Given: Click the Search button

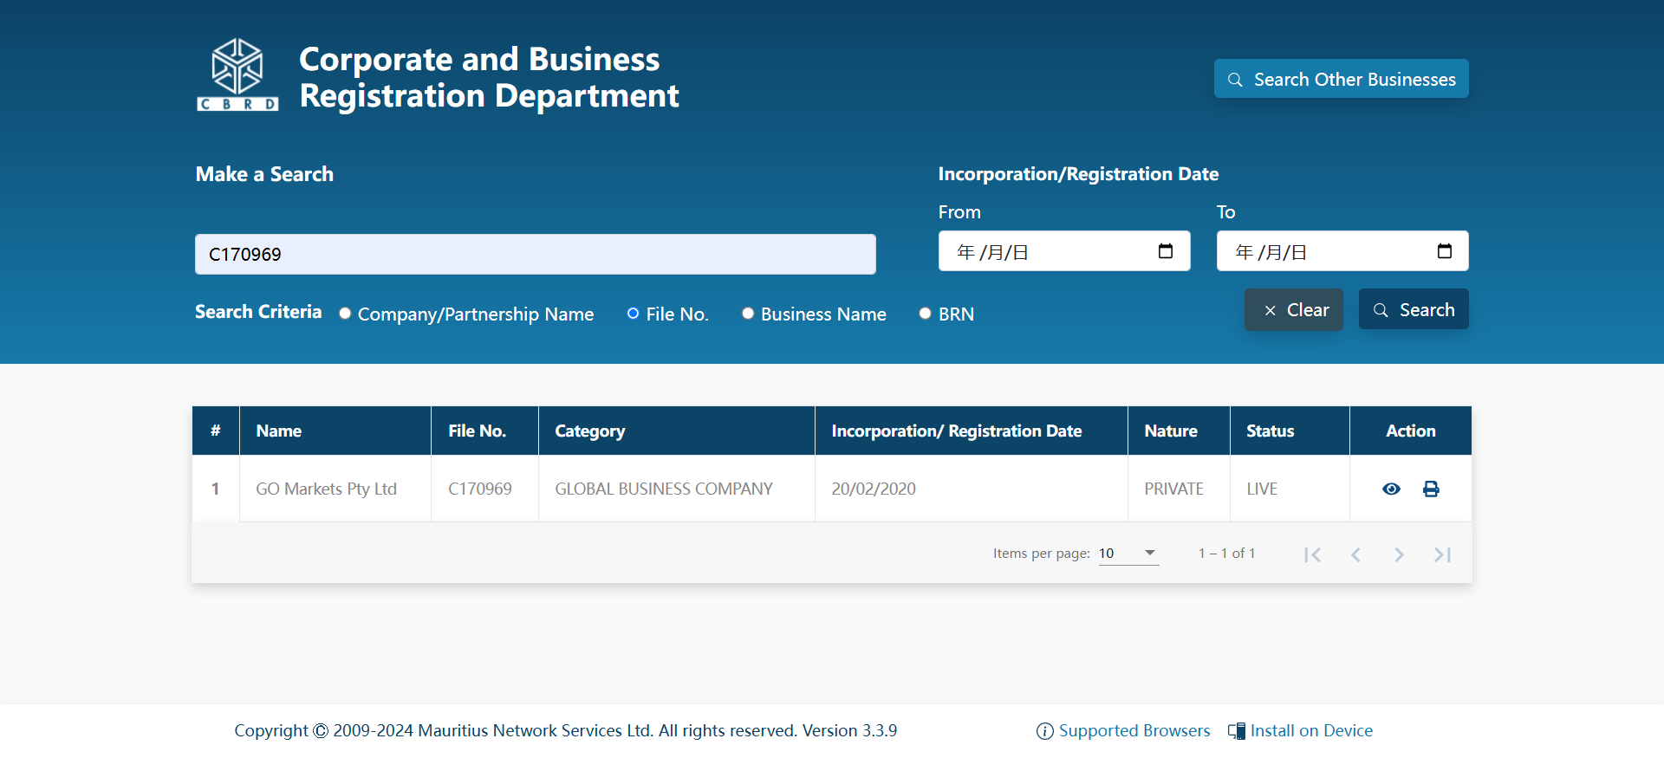Looking at the screenshot, I should click(x=1414, y=309).
